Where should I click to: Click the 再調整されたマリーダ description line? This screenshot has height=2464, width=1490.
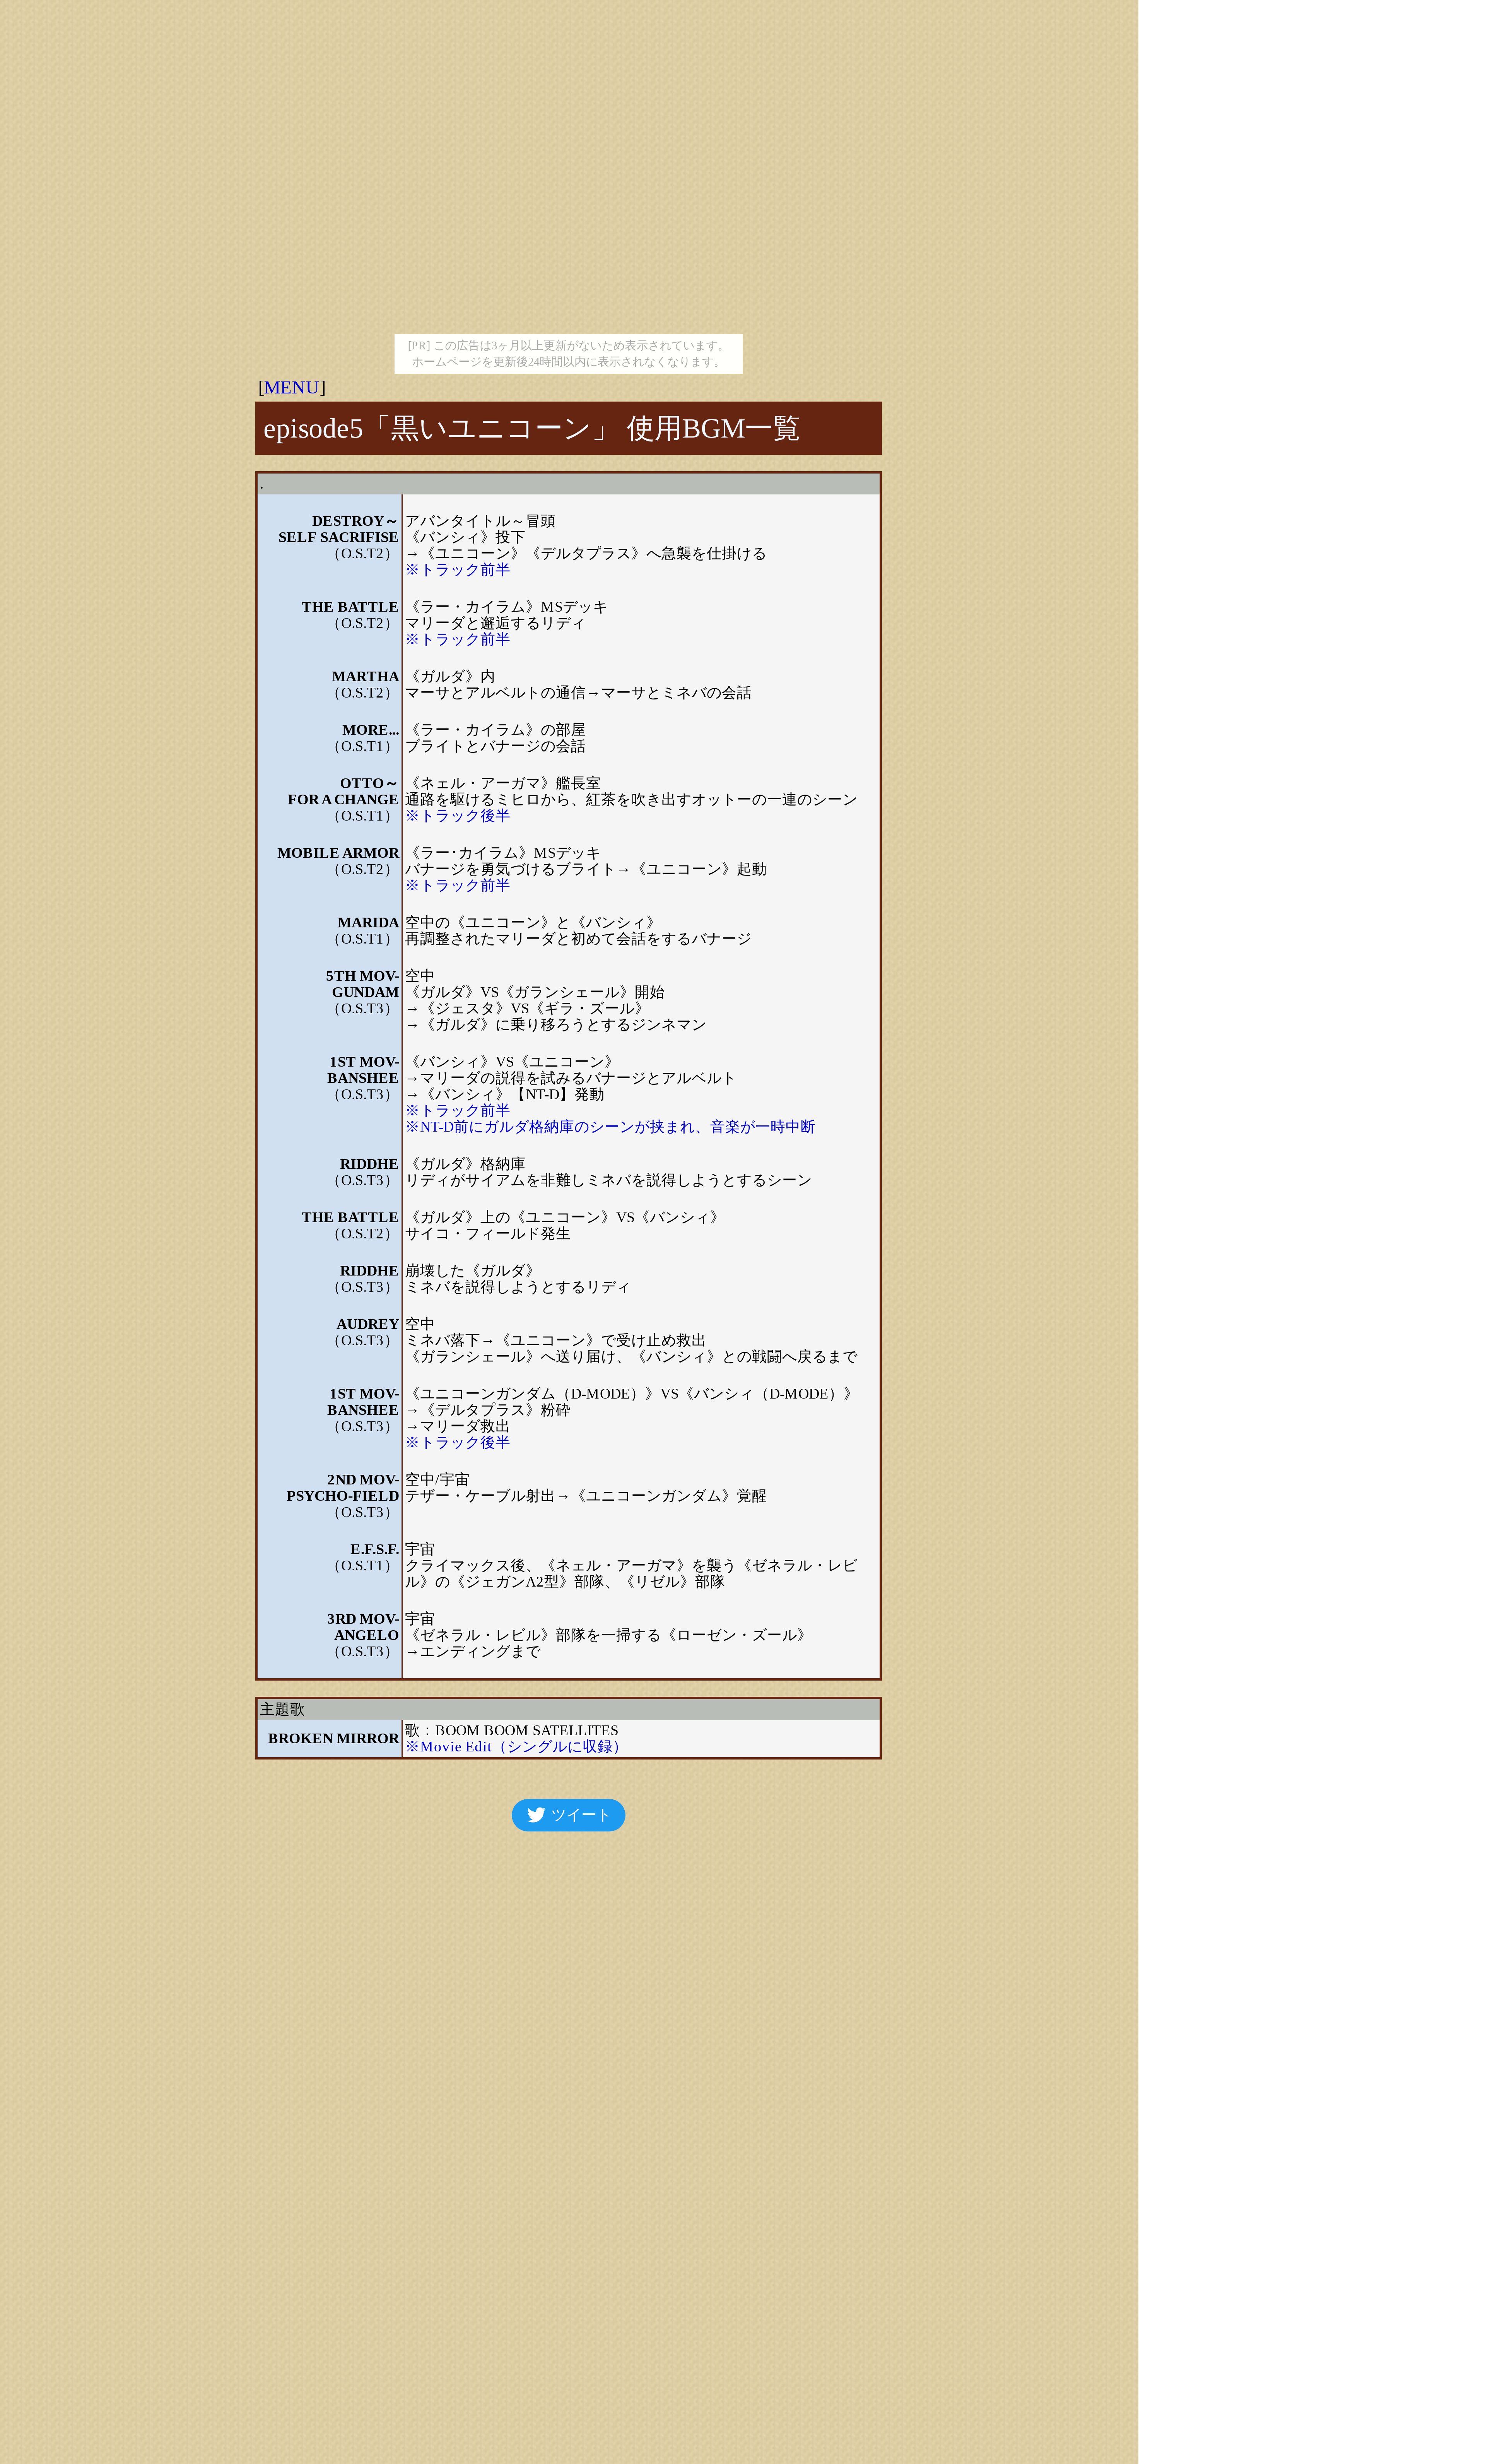578,938
